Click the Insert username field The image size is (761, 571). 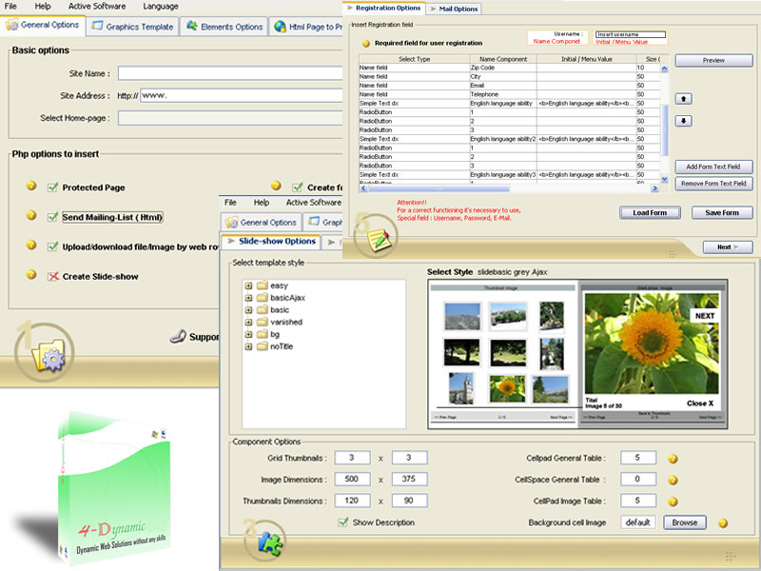pos(631,34)
